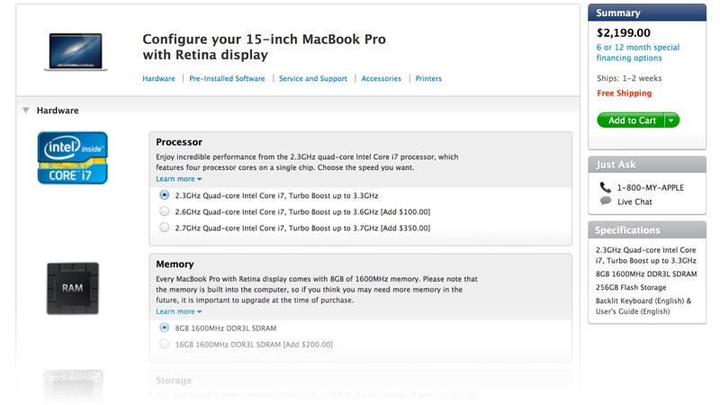
Task: Jump to Pre-Installed Software section
Action: 227,78
